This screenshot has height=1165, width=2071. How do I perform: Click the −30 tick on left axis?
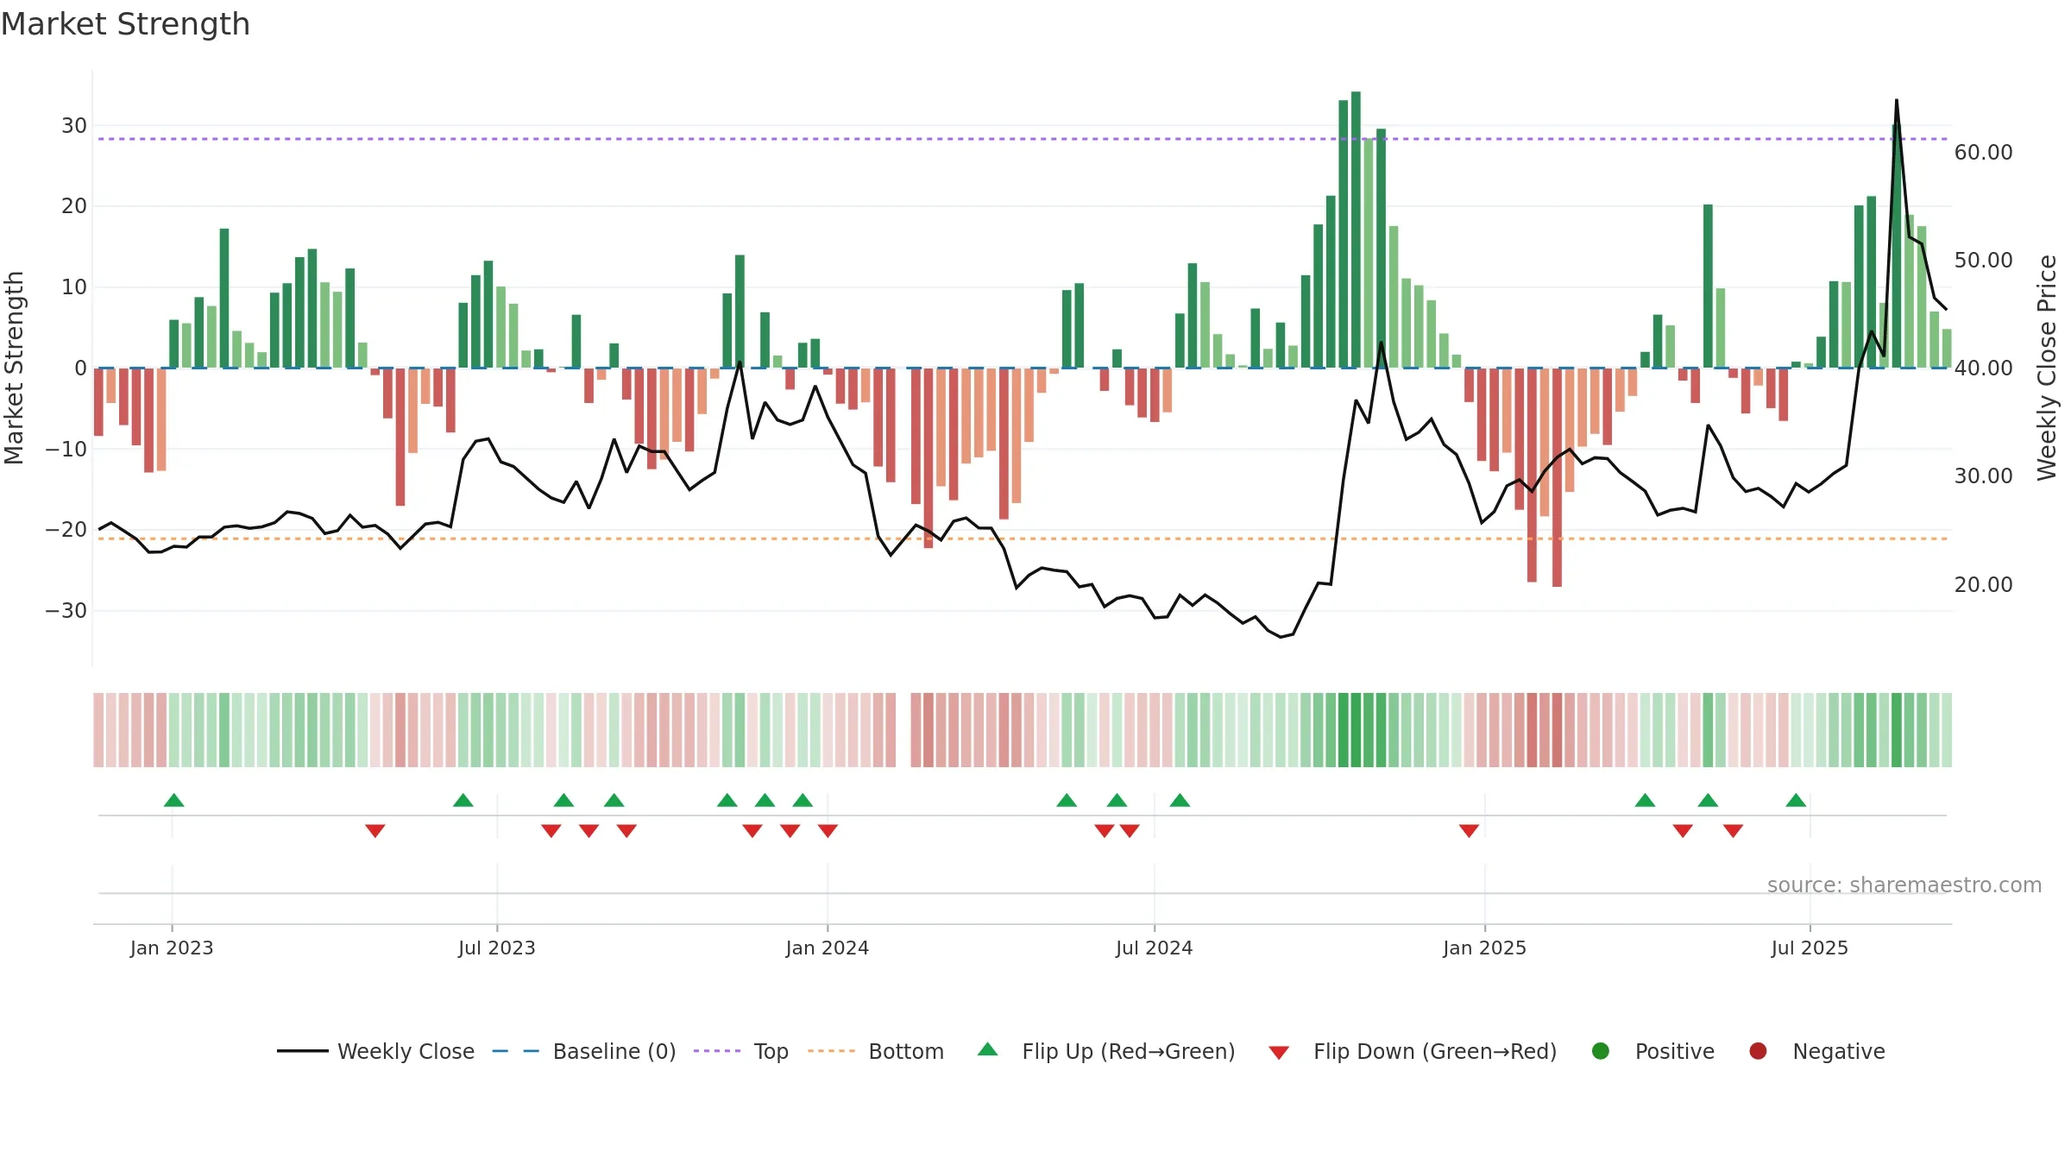66,610
